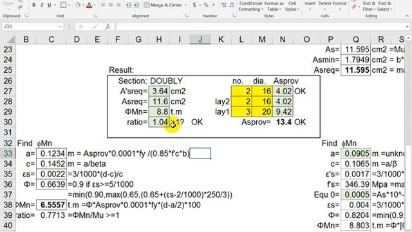This screenshot has width=412, height=232.
Task: Click the Insert Function fx icon
Action: [x=108, y=26]
